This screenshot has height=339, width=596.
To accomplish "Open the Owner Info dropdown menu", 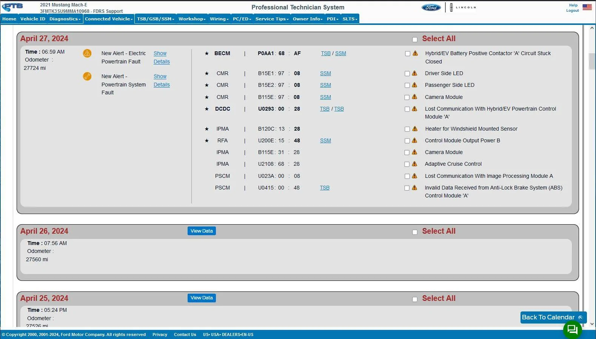I will [x=308, y=19].
